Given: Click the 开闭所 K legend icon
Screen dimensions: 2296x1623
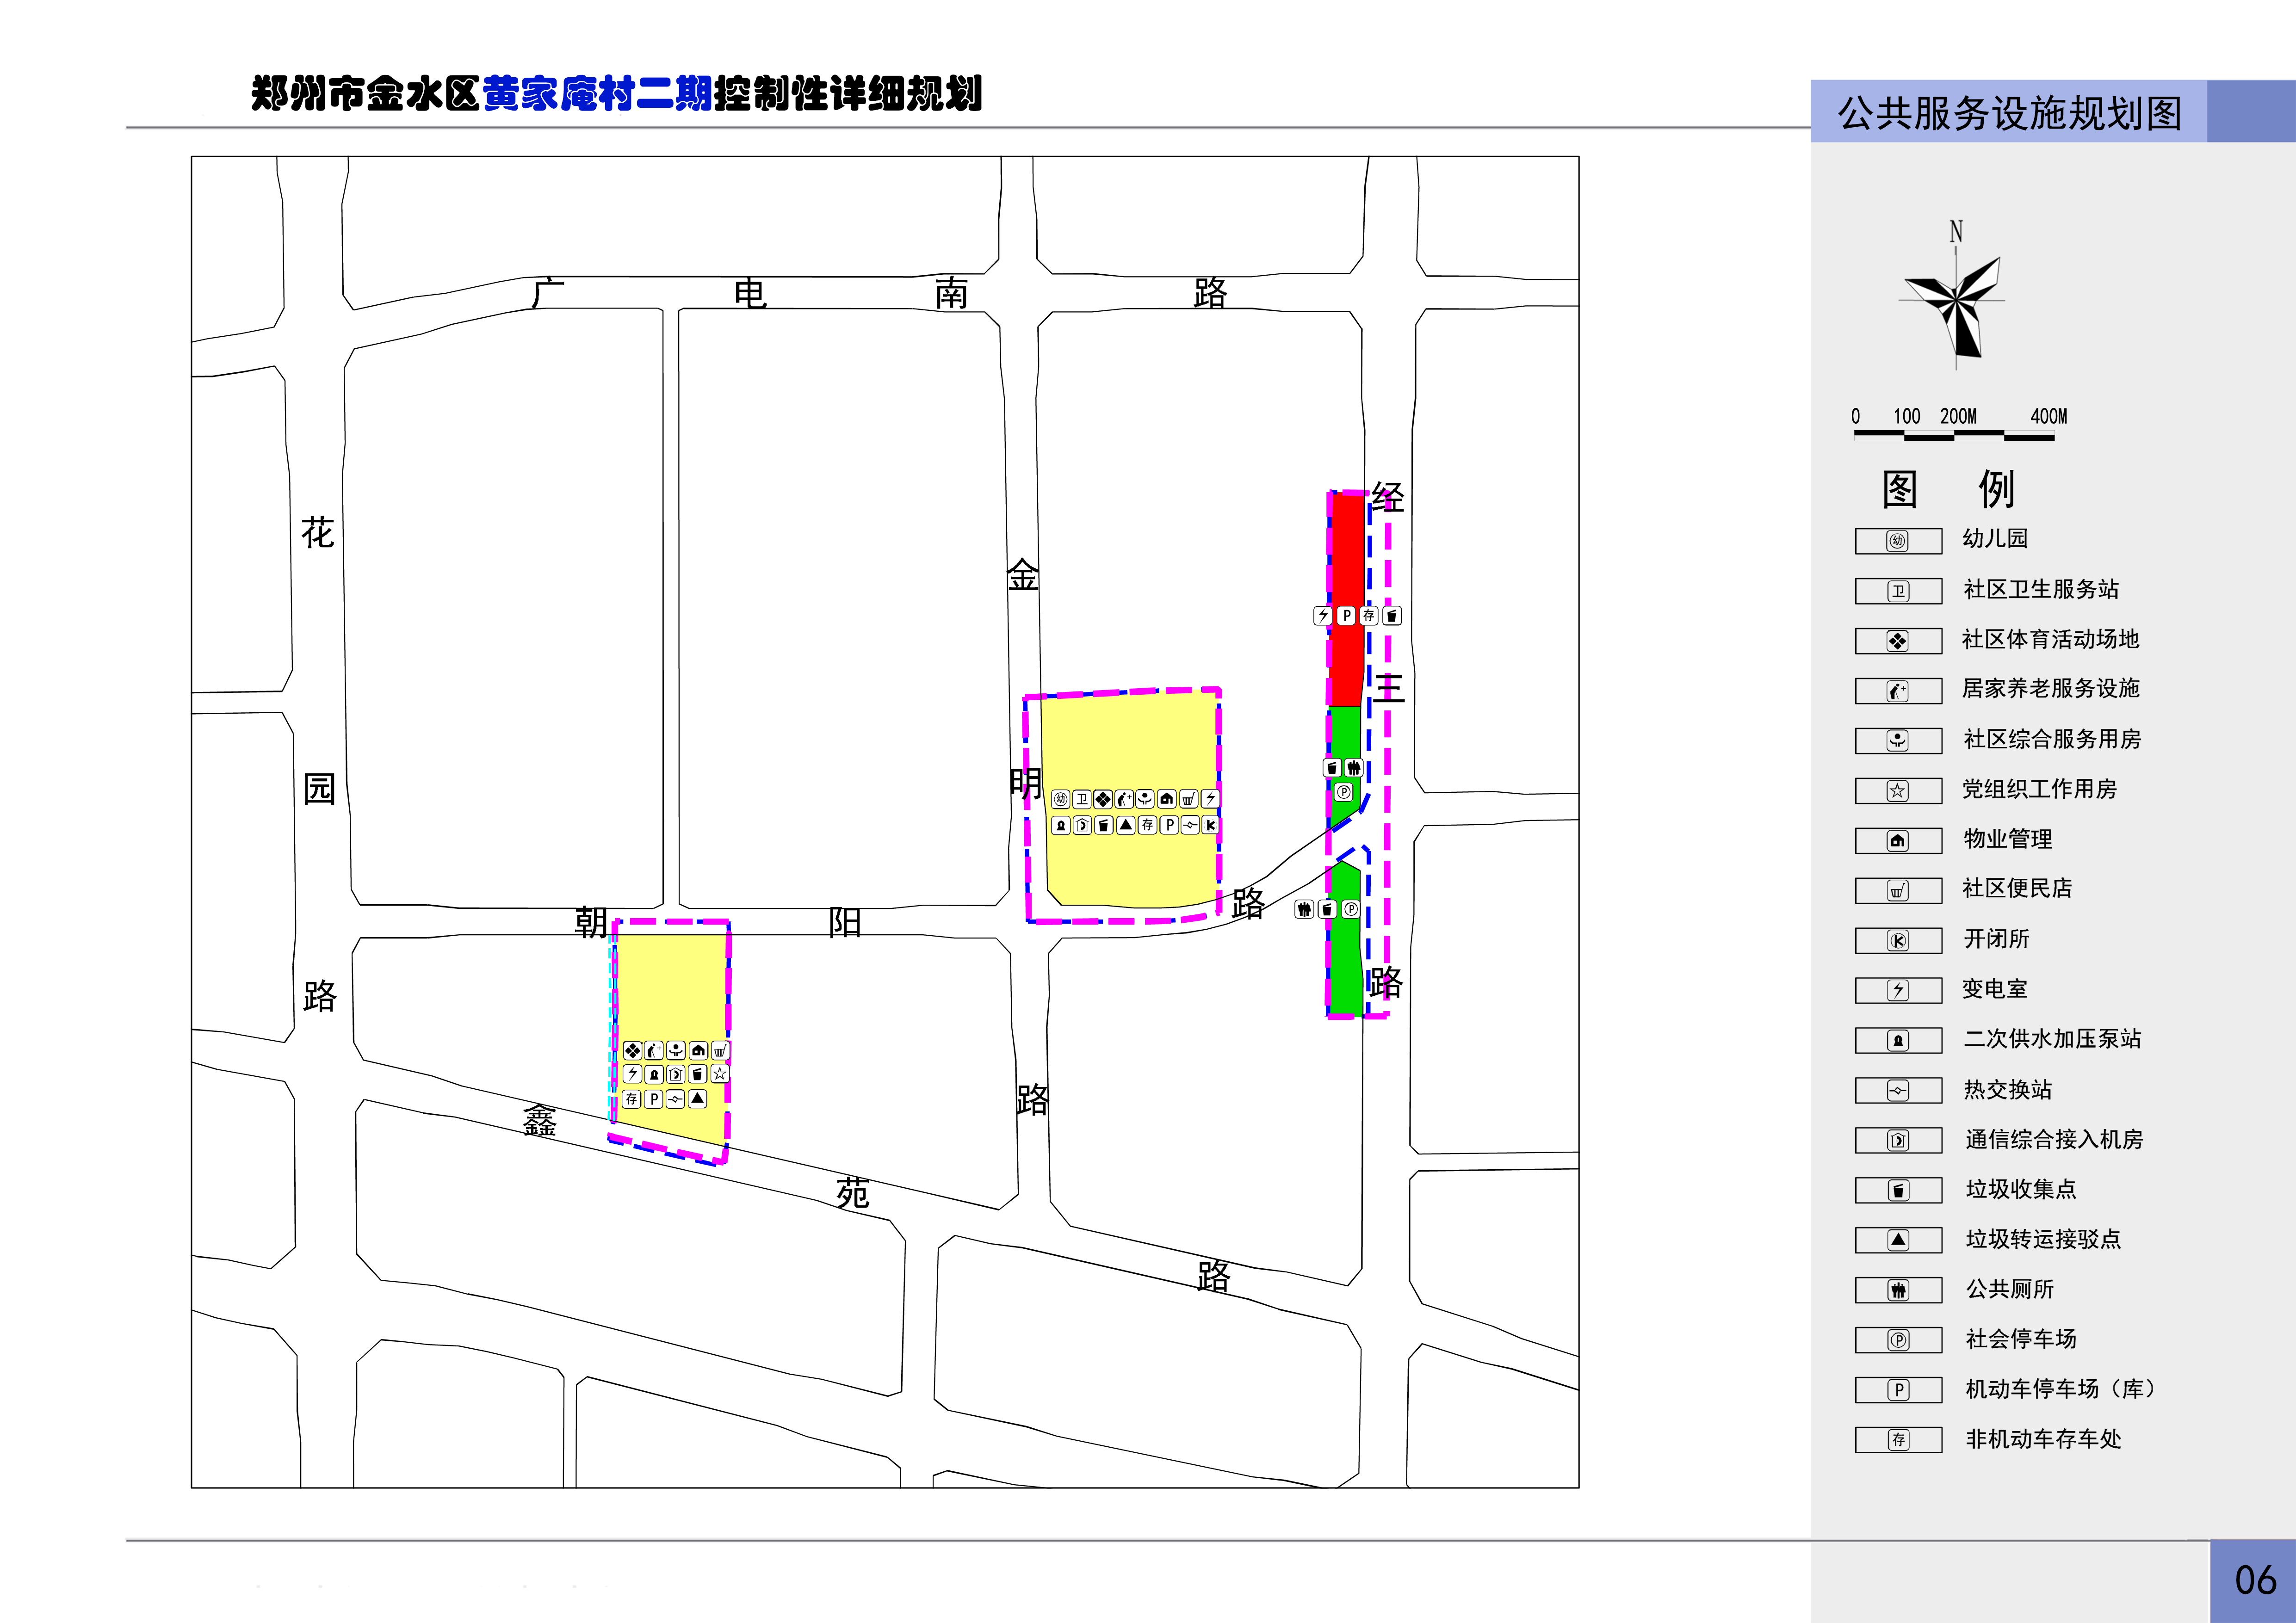Looking at the screenshot, I should pyautogui.click(x=1897, y=941).
